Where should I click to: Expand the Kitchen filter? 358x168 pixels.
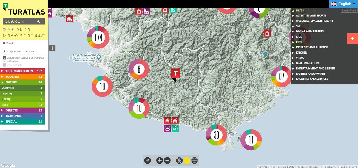(x=302, y=52)
